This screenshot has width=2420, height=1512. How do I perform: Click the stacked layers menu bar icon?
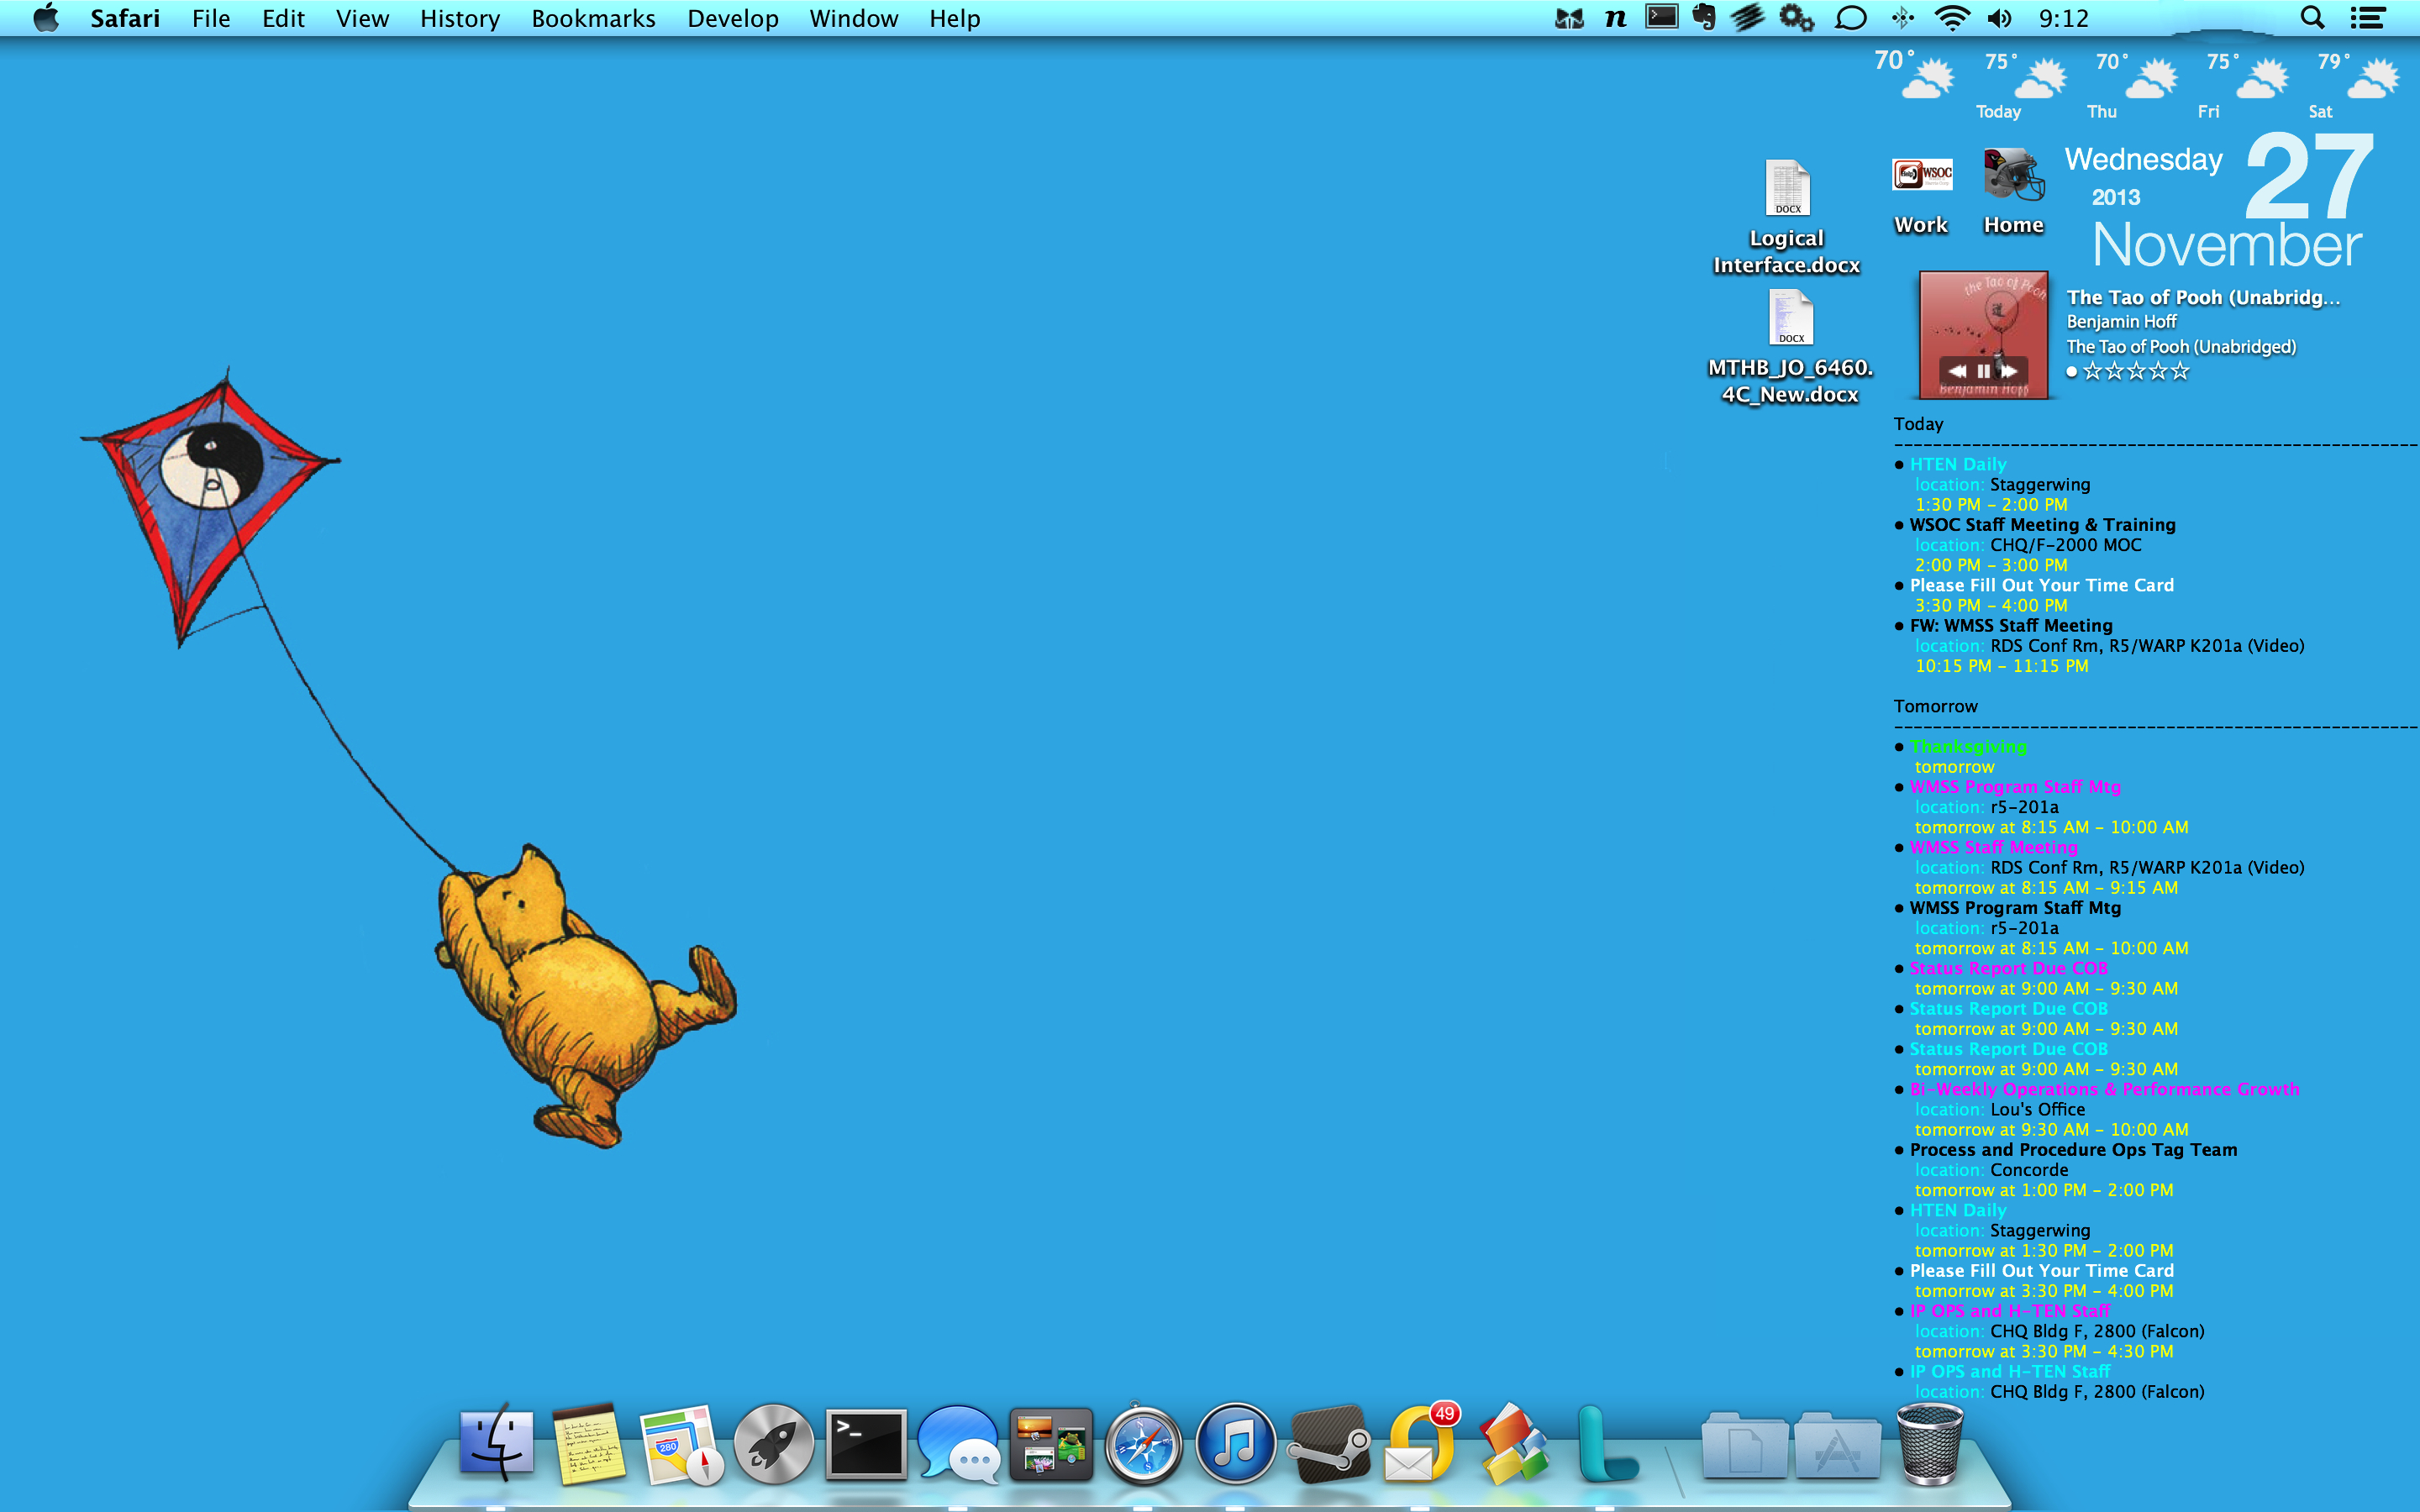pyautogui.click(x=1748, y=18)
